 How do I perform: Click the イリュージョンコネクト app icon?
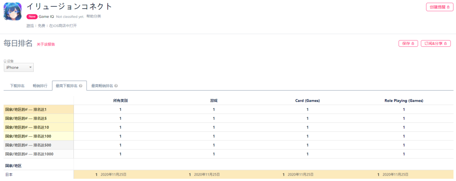click(x=13, y=11)
